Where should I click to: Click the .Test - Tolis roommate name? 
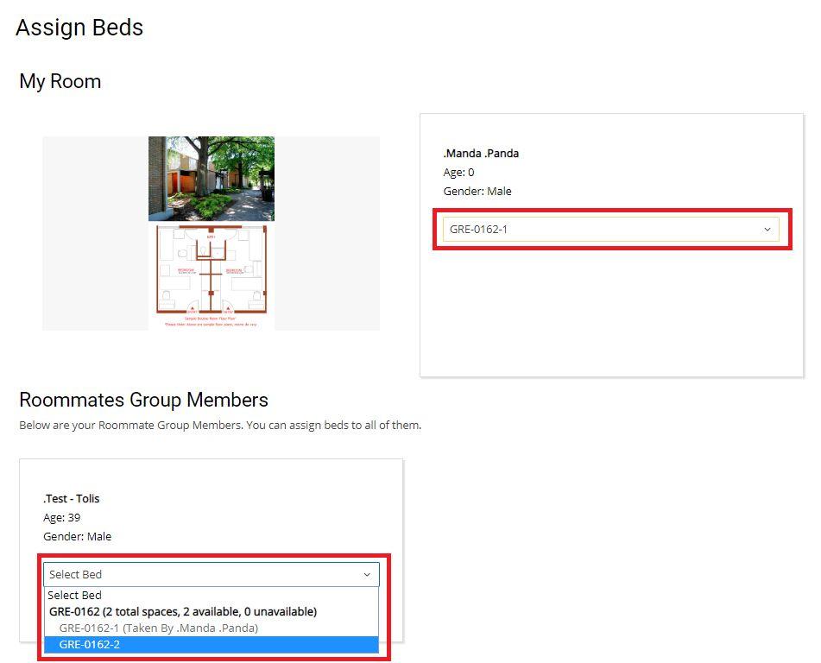[x=72, y=498]
